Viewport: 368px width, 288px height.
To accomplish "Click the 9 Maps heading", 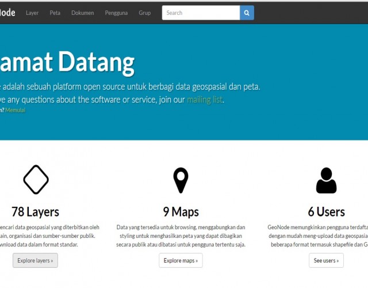I will pyautogui.click(x=181, y=211).
